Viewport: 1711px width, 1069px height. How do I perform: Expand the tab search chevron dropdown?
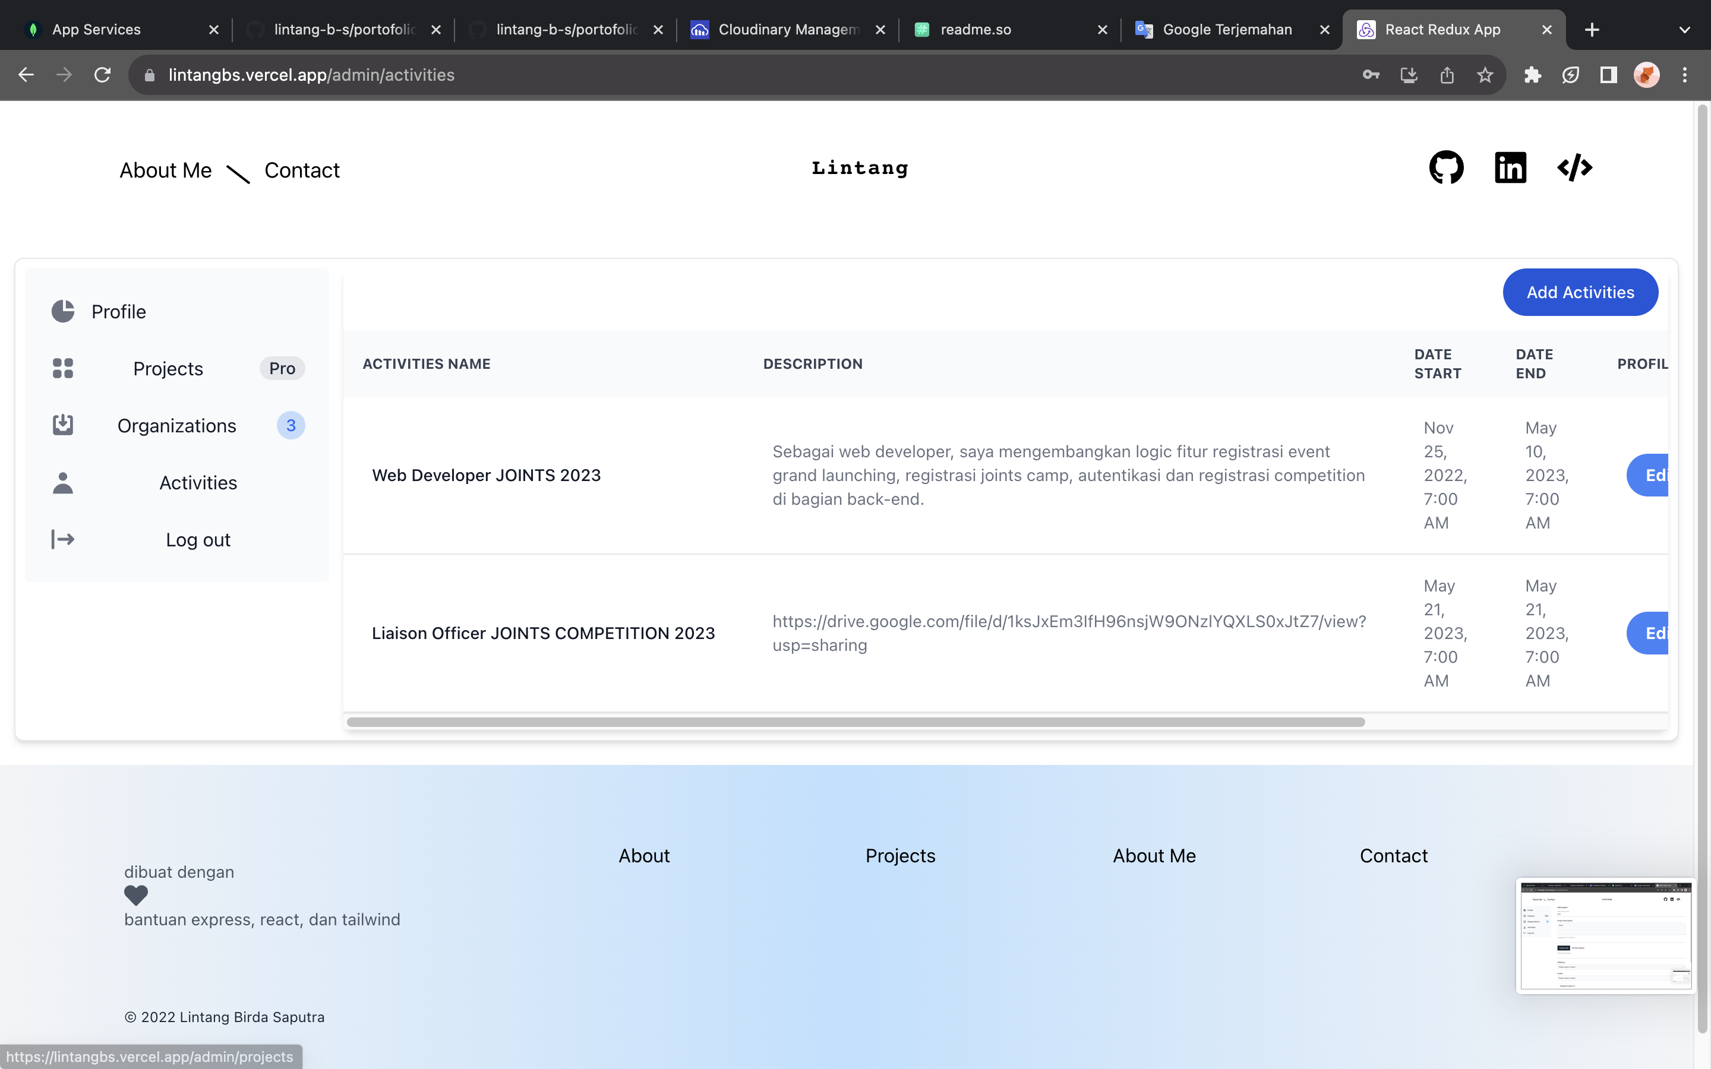1684,30
